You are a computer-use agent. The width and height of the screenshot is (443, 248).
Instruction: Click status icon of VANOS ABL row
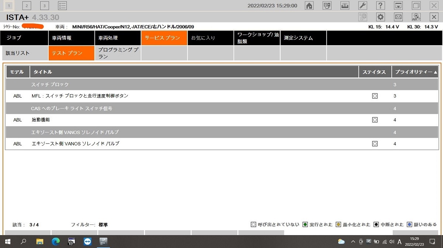375,144
